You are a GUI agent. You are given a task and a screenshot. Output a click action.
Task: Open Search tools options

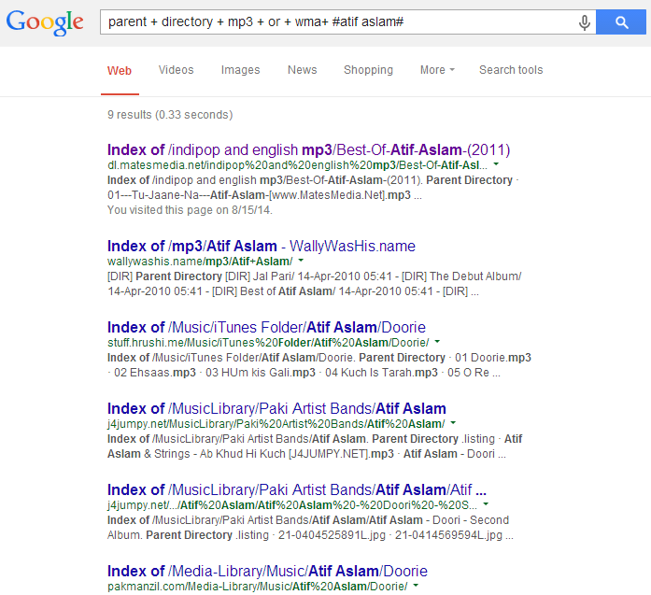coord(511,70)
